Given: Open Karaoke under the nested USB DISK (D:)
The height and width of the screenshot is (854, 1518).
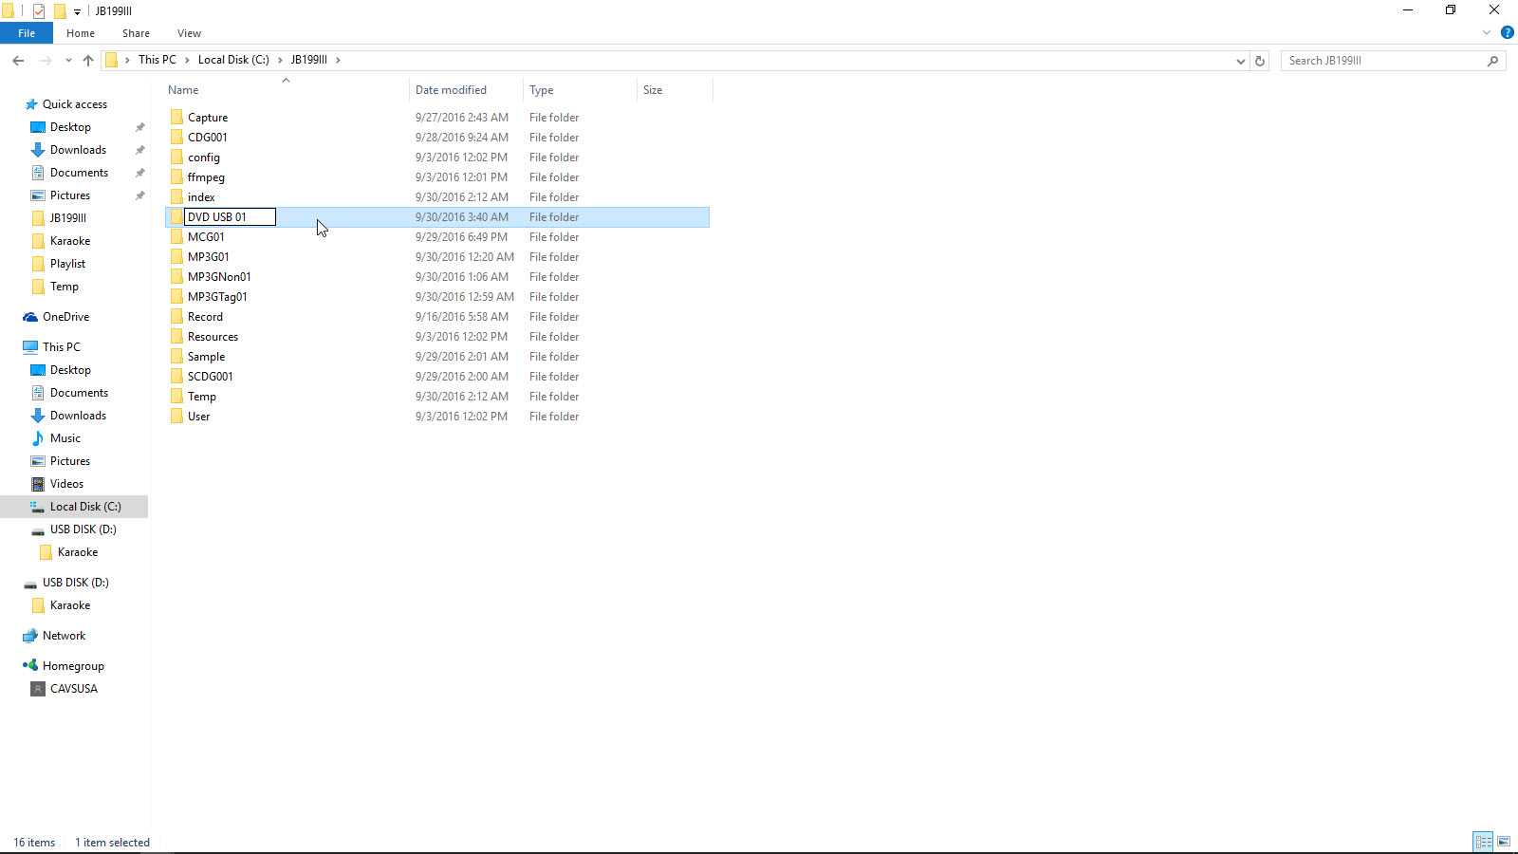Looking at the screenshot, I should [77, 552].
